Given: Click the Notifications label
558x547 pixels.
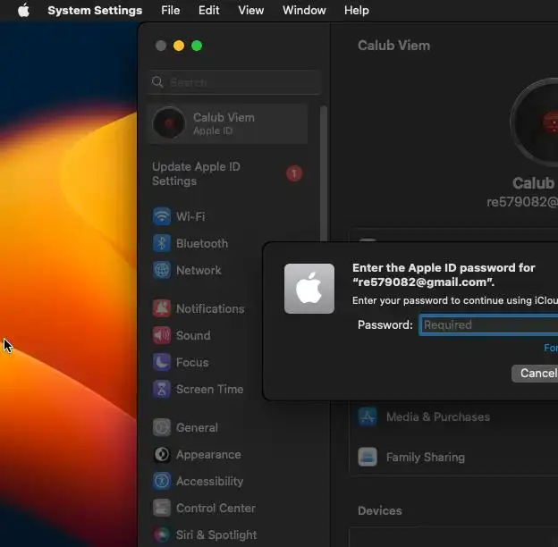Looking at the screenshot, I should [x=210, y=308].
